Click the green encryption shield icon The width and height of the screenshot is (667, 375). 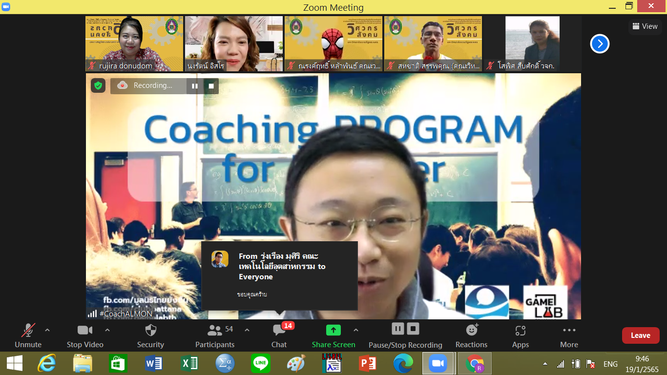pos(98,85)
